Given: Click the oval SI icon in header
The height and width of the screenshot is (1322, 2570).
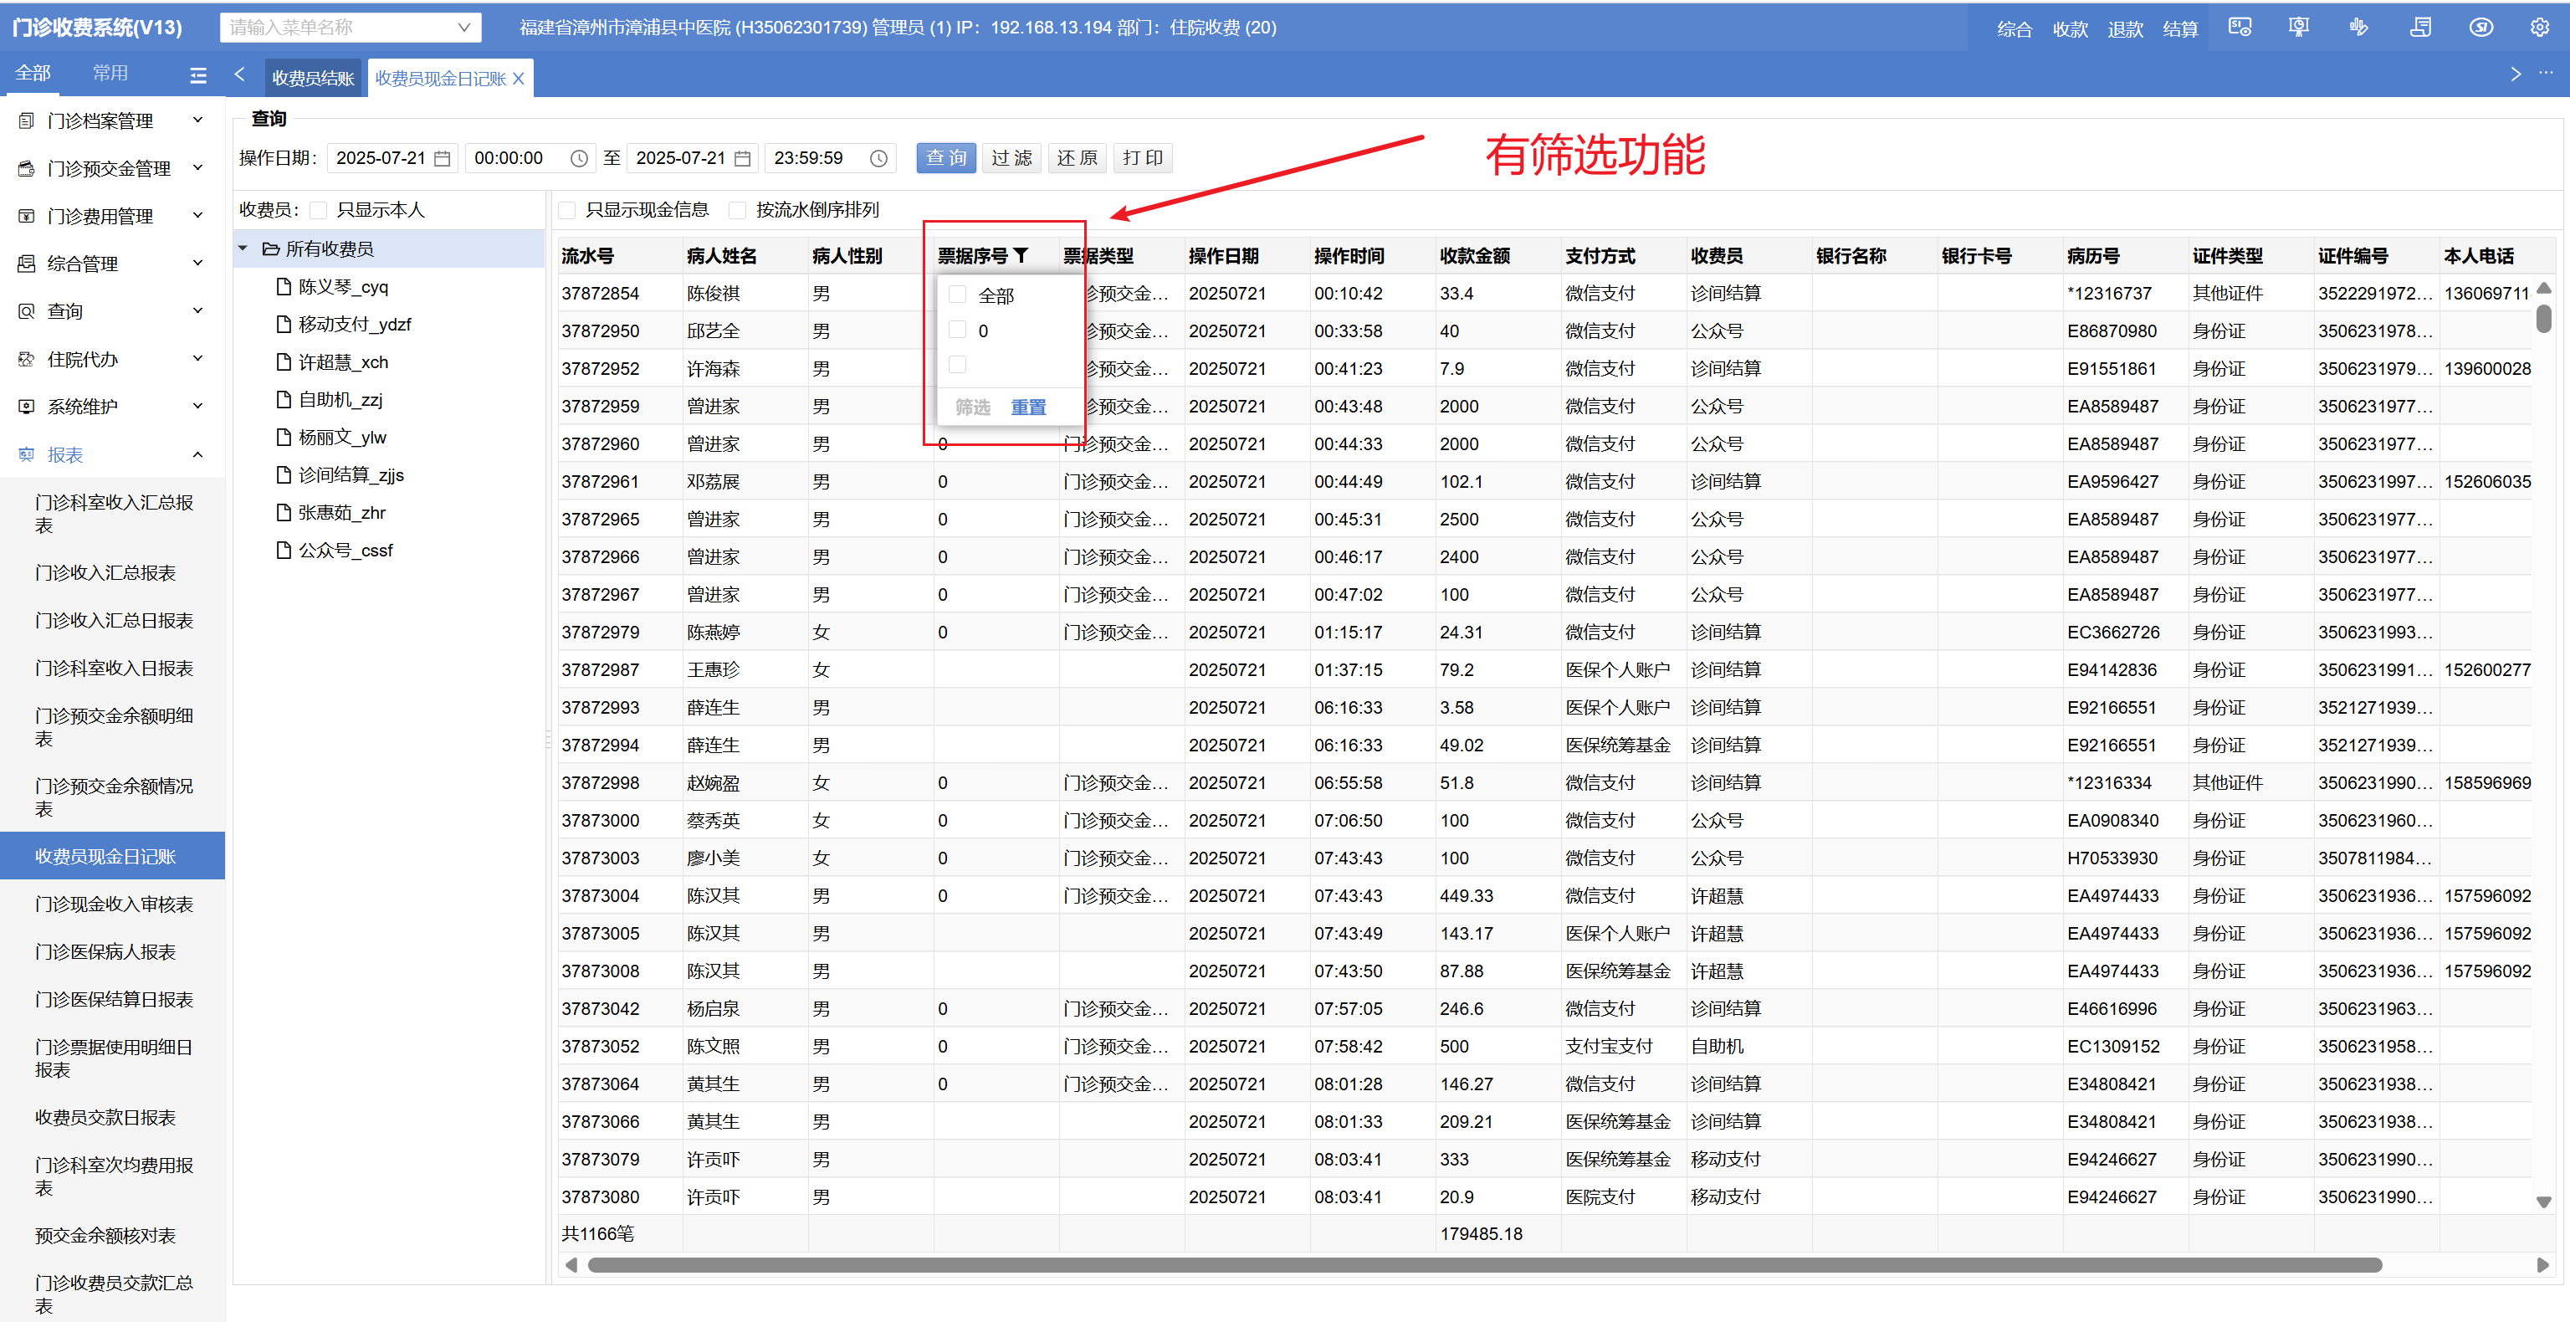Looking at the screenshot, I should (2480, 28).
